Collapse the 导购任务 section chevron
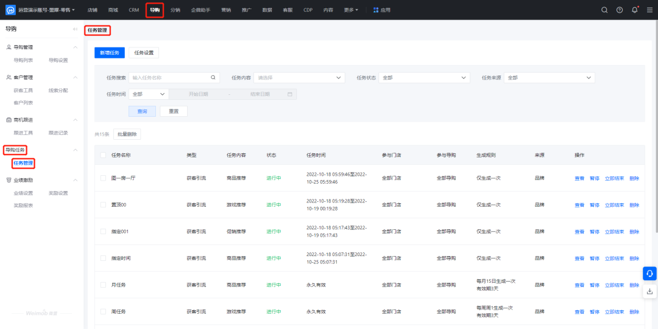 point(76,150)
